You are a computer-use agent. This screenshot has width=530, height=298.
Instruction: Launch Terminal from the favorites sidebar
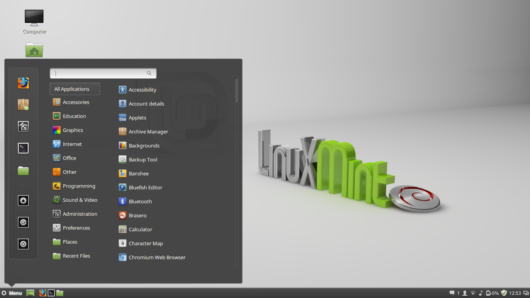tap(23, 148)
